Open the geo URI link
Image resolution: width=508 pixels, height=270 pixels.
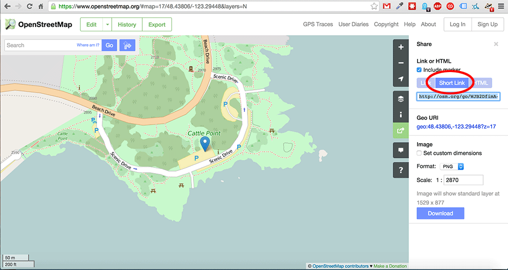(456, 127)
